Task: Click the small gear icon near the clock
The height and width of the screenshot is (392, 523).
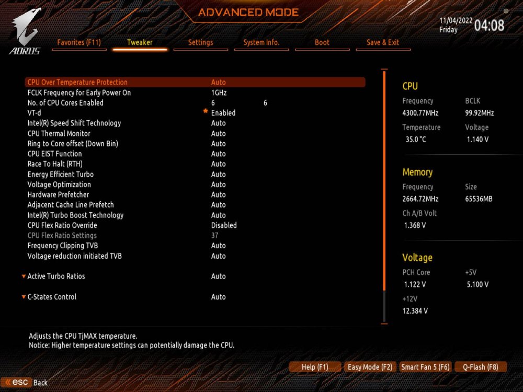Action: (x=506, y=11)
